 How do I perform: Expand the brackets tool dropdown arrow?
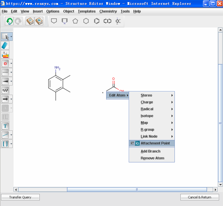pos(11,144)
